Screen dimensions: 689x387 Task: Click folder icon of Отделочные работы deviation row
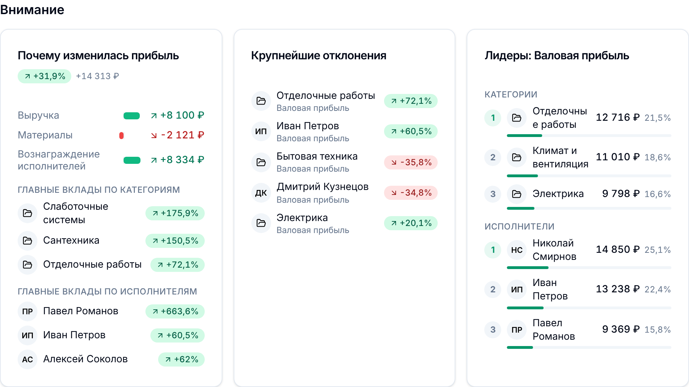(x=261, y=101)
